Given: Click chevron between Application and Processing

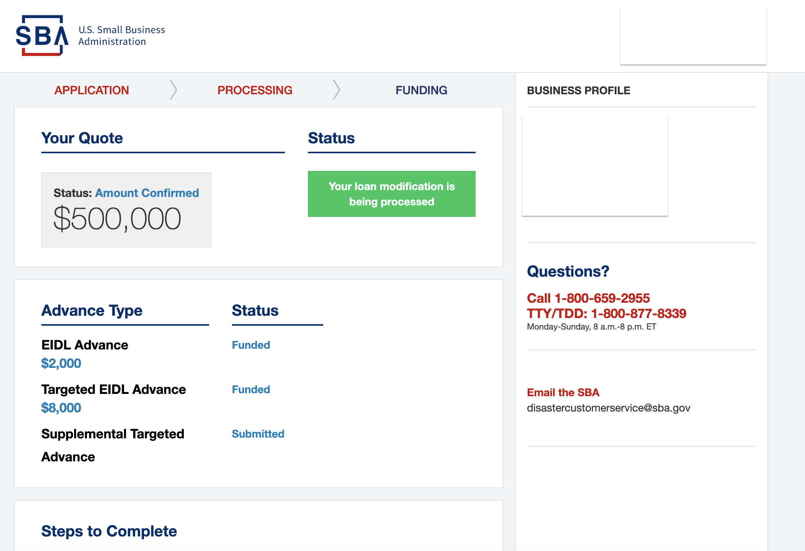Looking at the screenshot, I should tap(173, 90).
